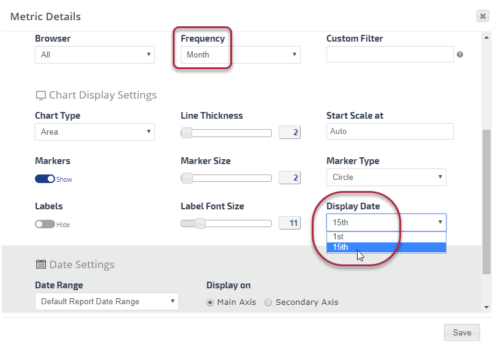Image resolution: width=493 pixels, height=352 pixels.
Task: Click the Custom Filter help question-mark icon
Action: [460, 54]
